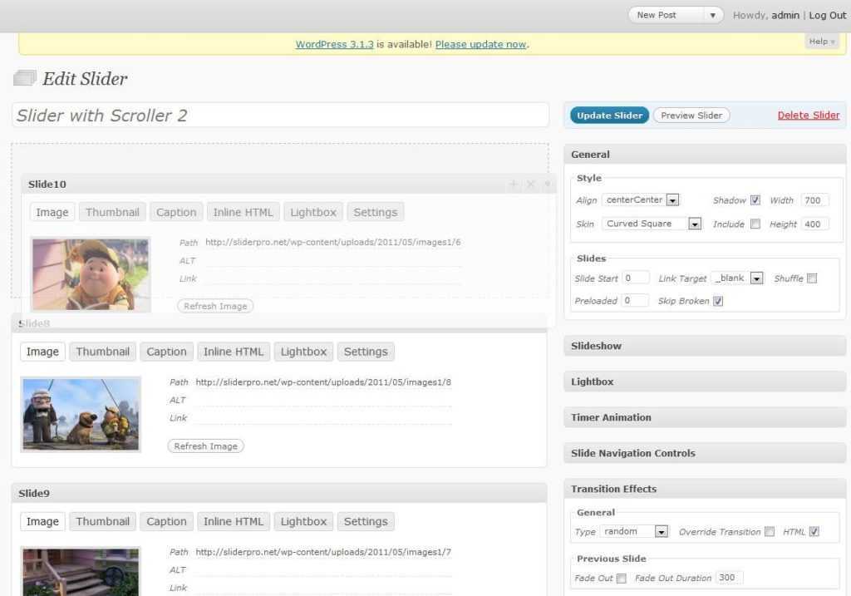Open the Align dropdown showing centerCenter
This screenshot has width=851, height=596.
point(673,200)
